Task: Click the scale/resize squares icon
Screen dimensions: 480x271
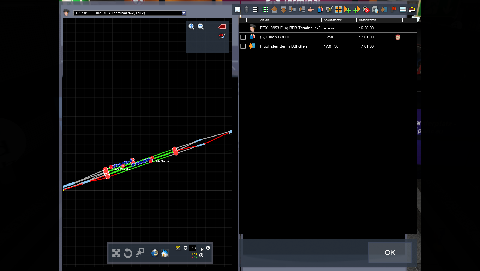Action: click(x=139, y=253)
